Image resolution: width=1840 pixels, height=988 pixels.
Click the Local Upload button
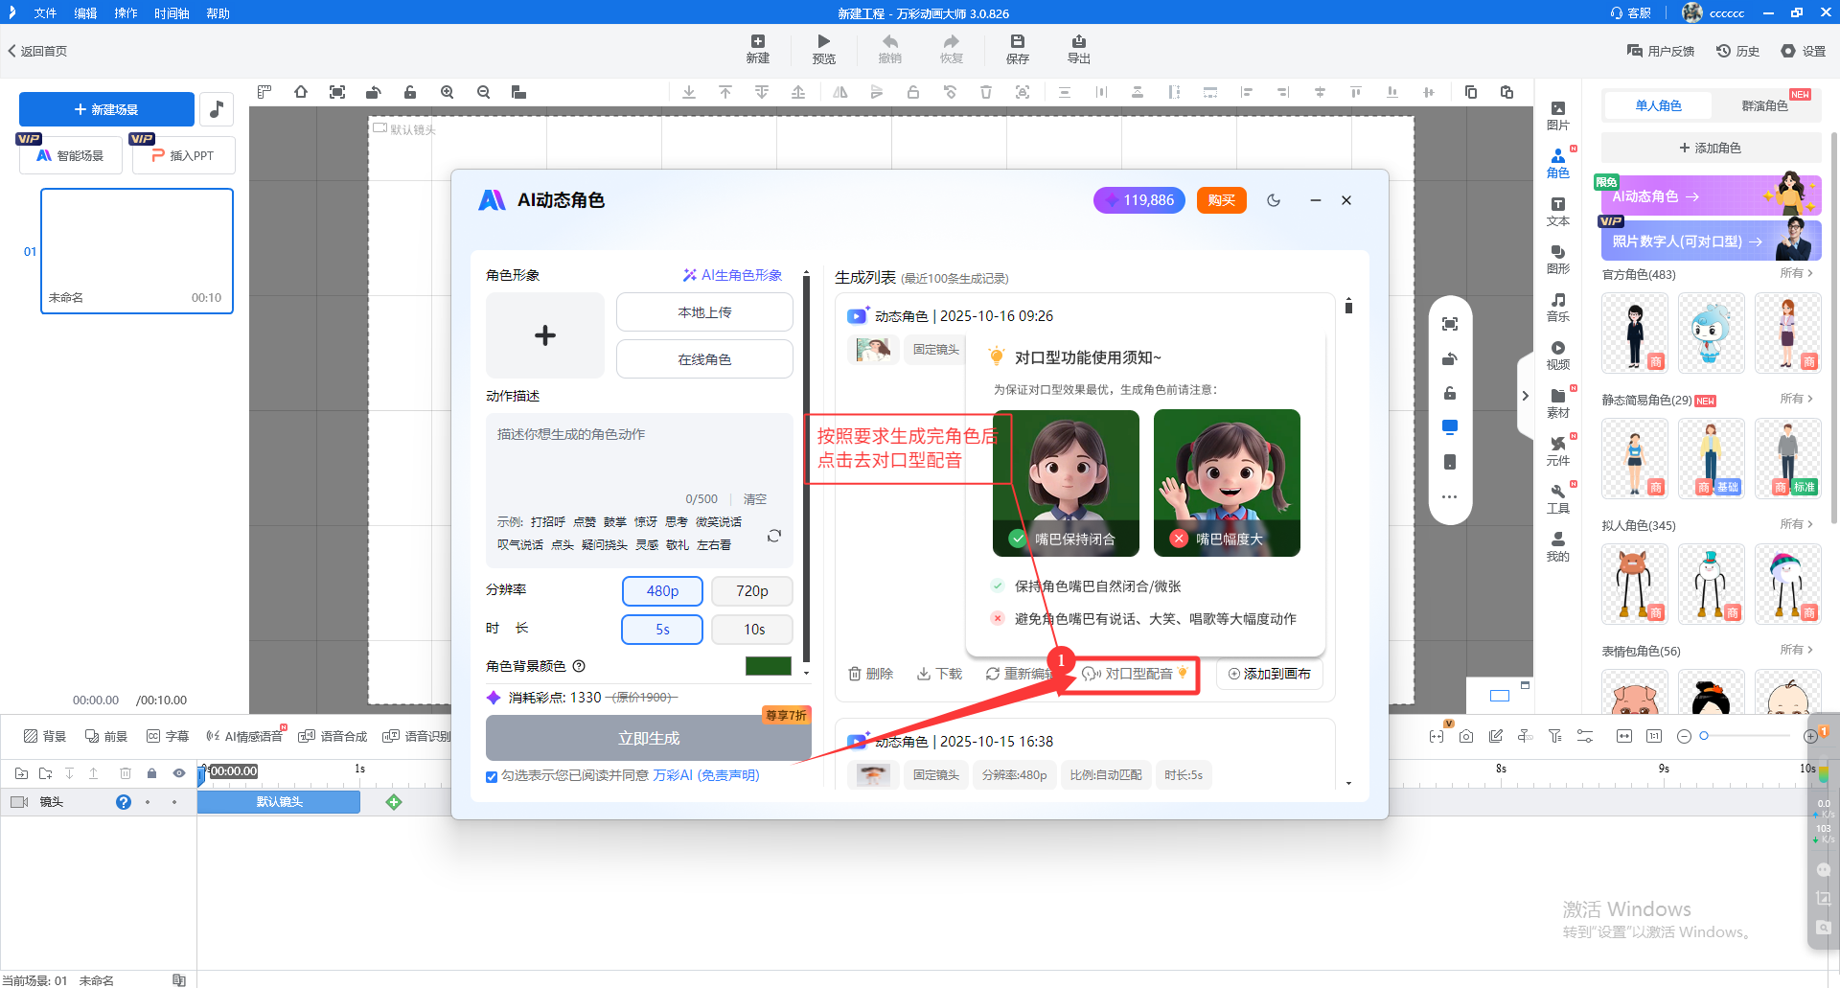704,312
